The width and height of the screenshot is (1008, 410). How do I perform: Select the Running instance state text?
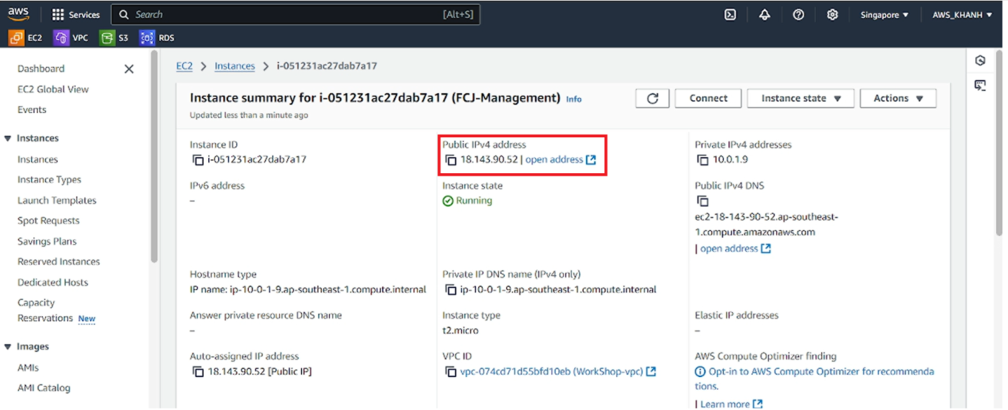[x=474, y=200]
